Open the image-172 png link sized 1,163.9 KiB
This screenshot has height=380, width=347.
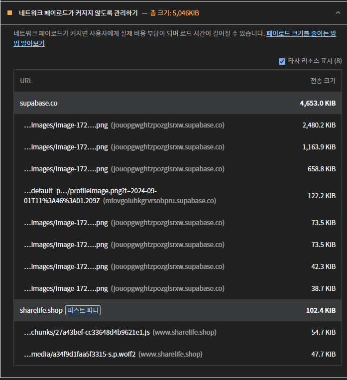pyautogui.click(x=66, y=147)
